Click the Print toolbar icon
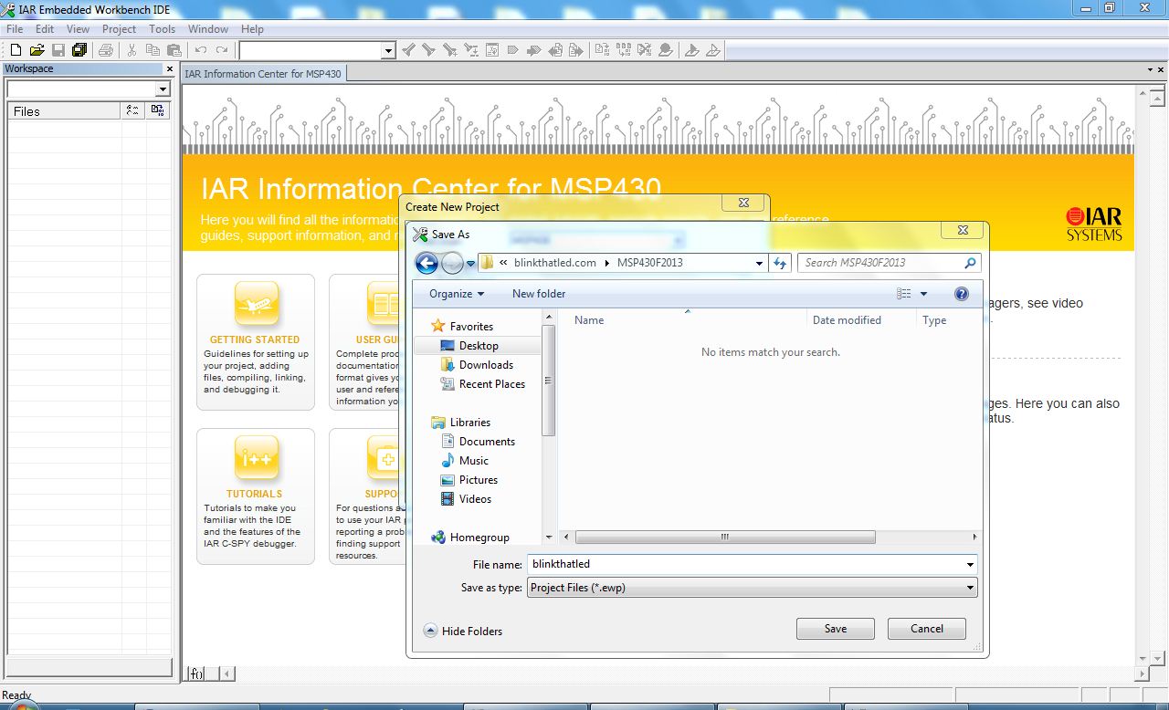Screen dimensions: 1169x710 pyautogui.click(x=106, y=50)
